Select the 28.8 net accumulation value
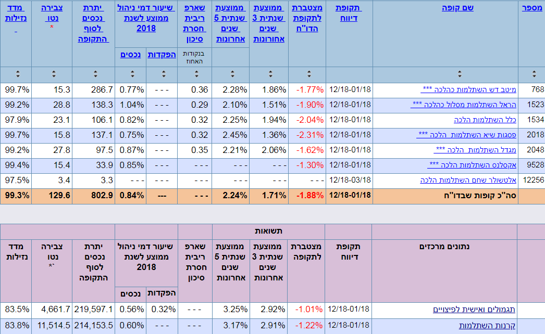545x334 pixels. 62,105
